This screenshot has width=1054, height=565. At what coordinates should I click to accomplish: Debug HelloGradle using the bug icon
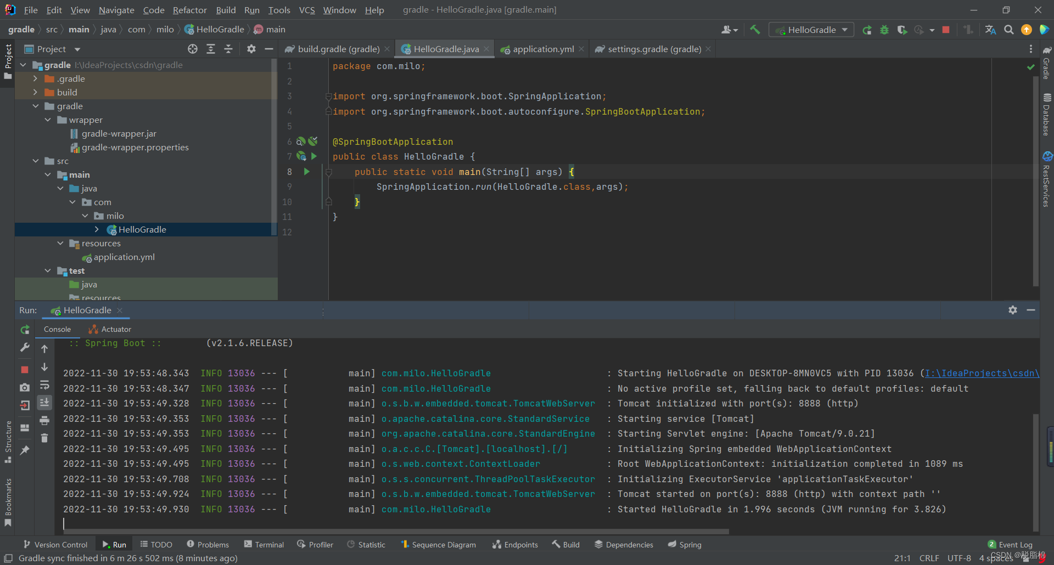click(884, 29)
